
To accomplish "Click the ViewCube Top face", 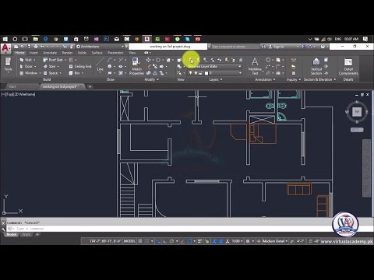I will [357, 112].
